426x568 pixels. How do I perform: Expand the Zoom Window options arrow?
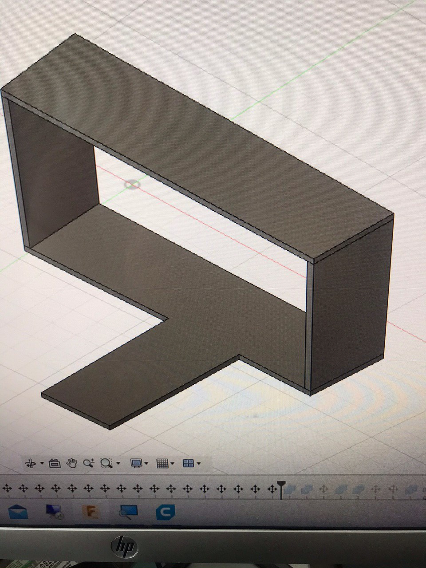click(118, 464)
